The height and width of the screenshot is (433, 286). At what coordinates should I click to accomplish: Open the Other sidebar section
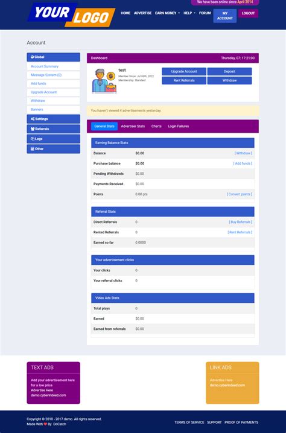[x=53, y=149]
